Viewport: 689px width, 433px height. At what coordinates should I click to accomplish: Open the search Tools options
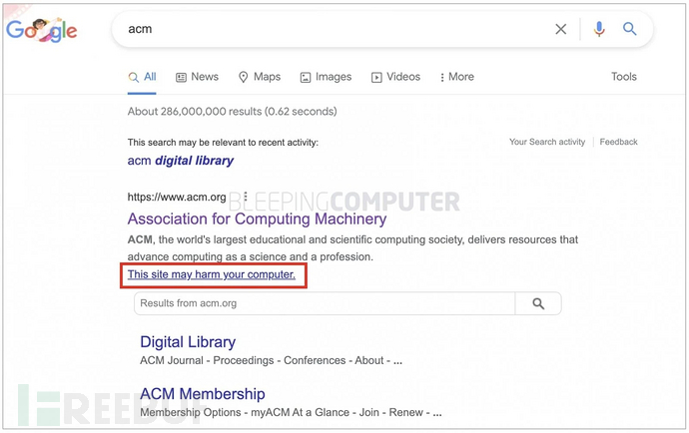[x=624, y=77]
